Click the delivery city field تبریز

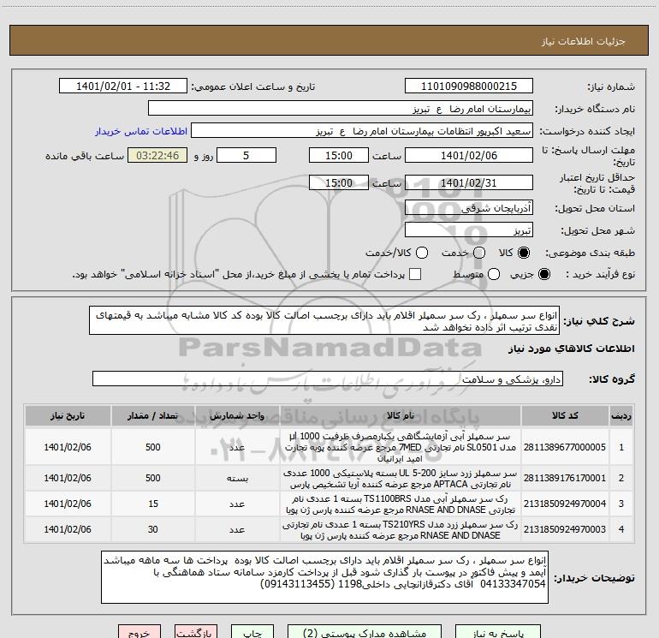click(x=469, y=230)
